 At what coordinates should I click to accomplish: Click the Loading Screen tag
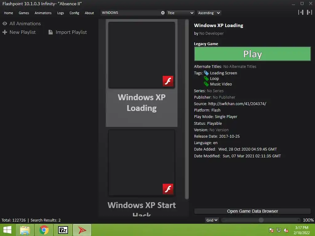(223, 73)
